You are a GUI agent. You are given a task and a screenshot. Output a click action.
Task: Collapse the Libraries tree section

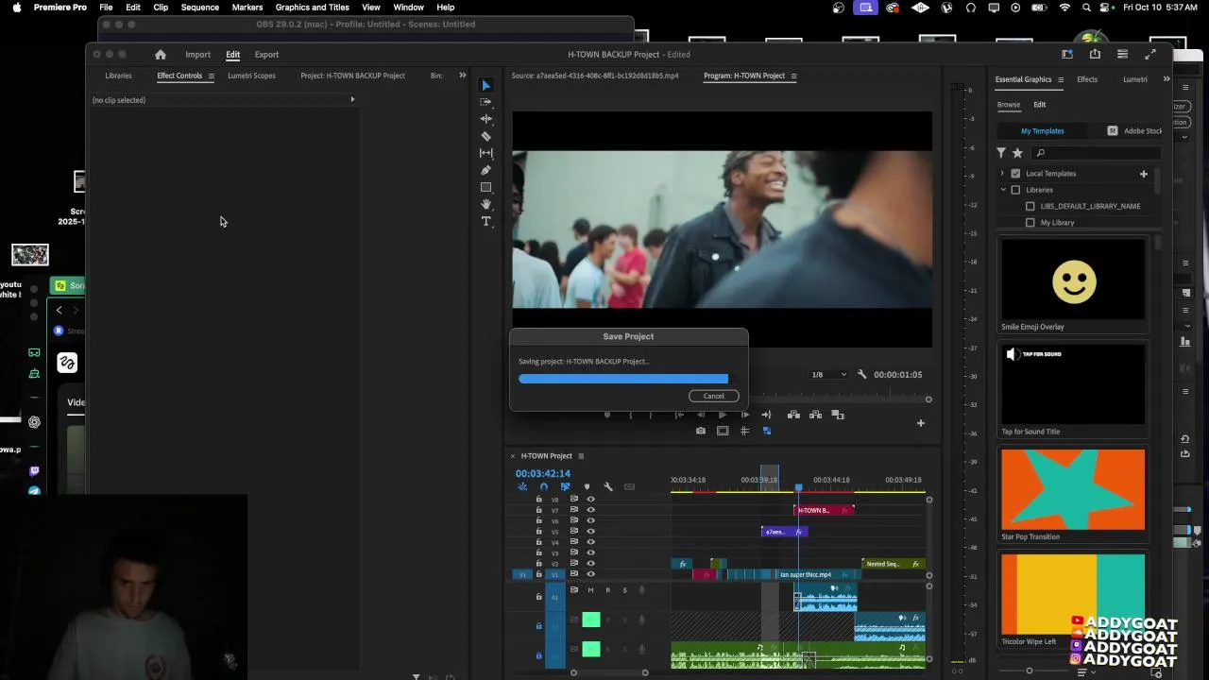[1003, 190]
